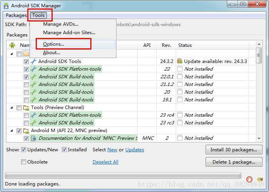Click the Rev. column header
Viewport: 269px width, 192px height.
coord(166,45)
